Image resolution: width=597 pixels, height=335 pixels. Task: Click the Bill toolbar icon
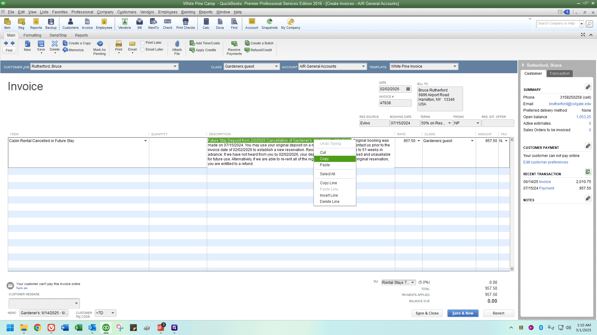pyautogui.click(x=140, y=24)
